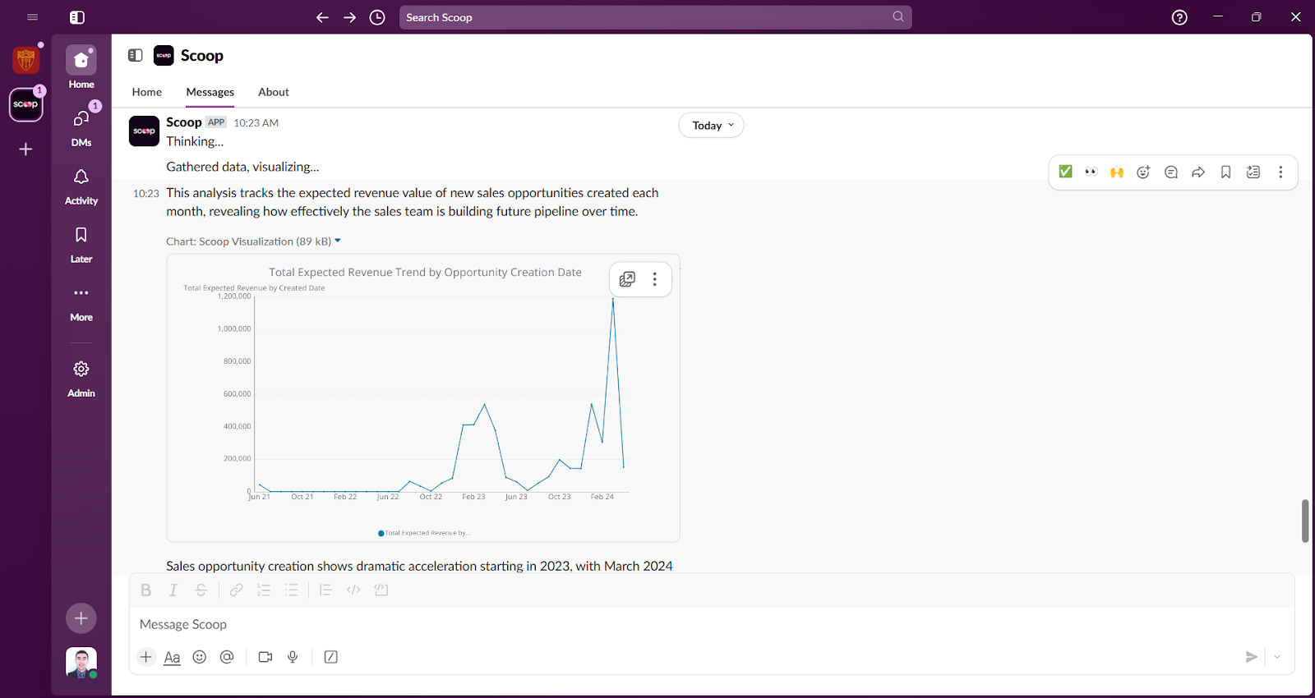Reply in thread icon
1315x698 pixels.
click(x=1171, y=172)
